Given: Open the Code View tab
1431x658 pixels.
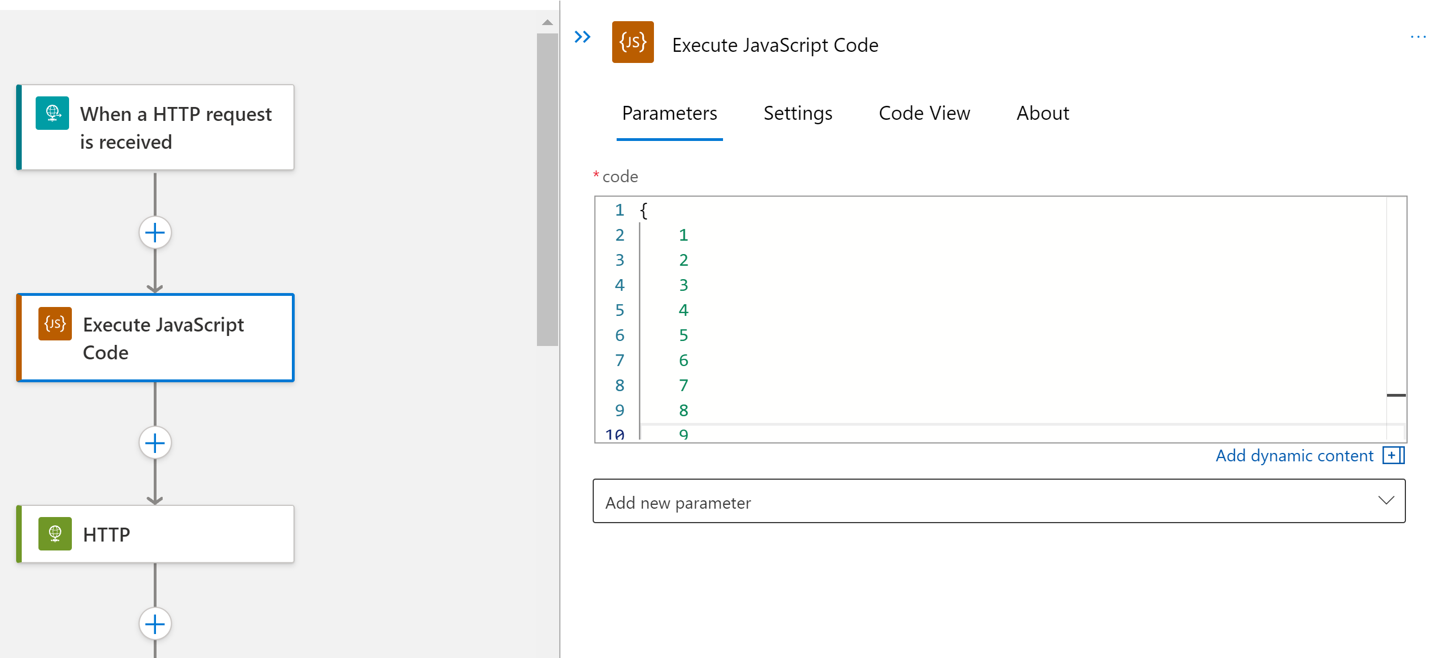Looking at the screenshot, I should 924,113.
